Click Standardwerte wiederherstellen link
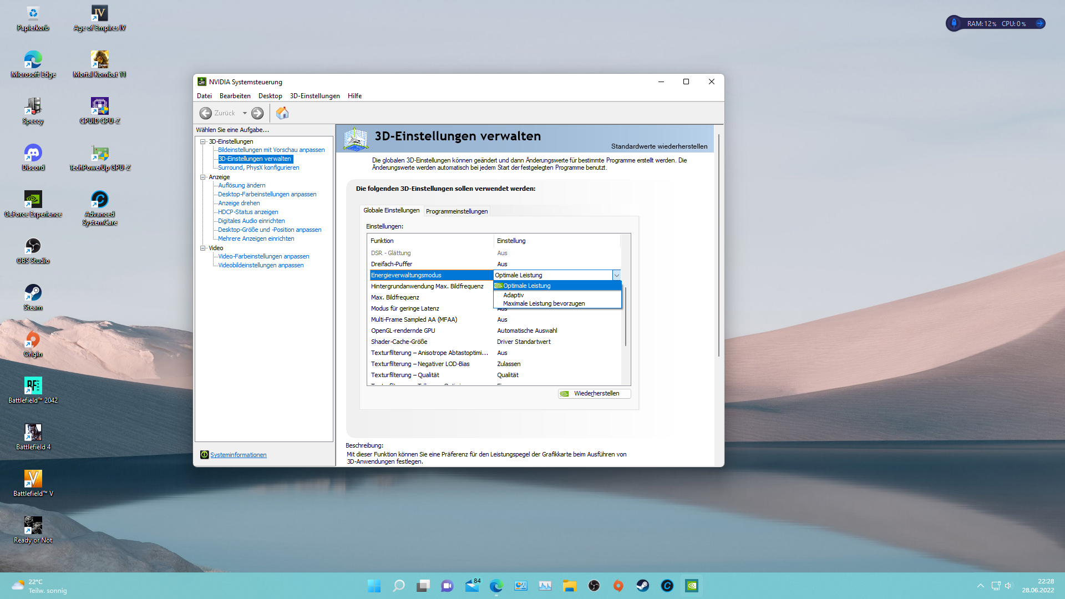Screen dimensions: 1065x599 click(x=659, y=146)
